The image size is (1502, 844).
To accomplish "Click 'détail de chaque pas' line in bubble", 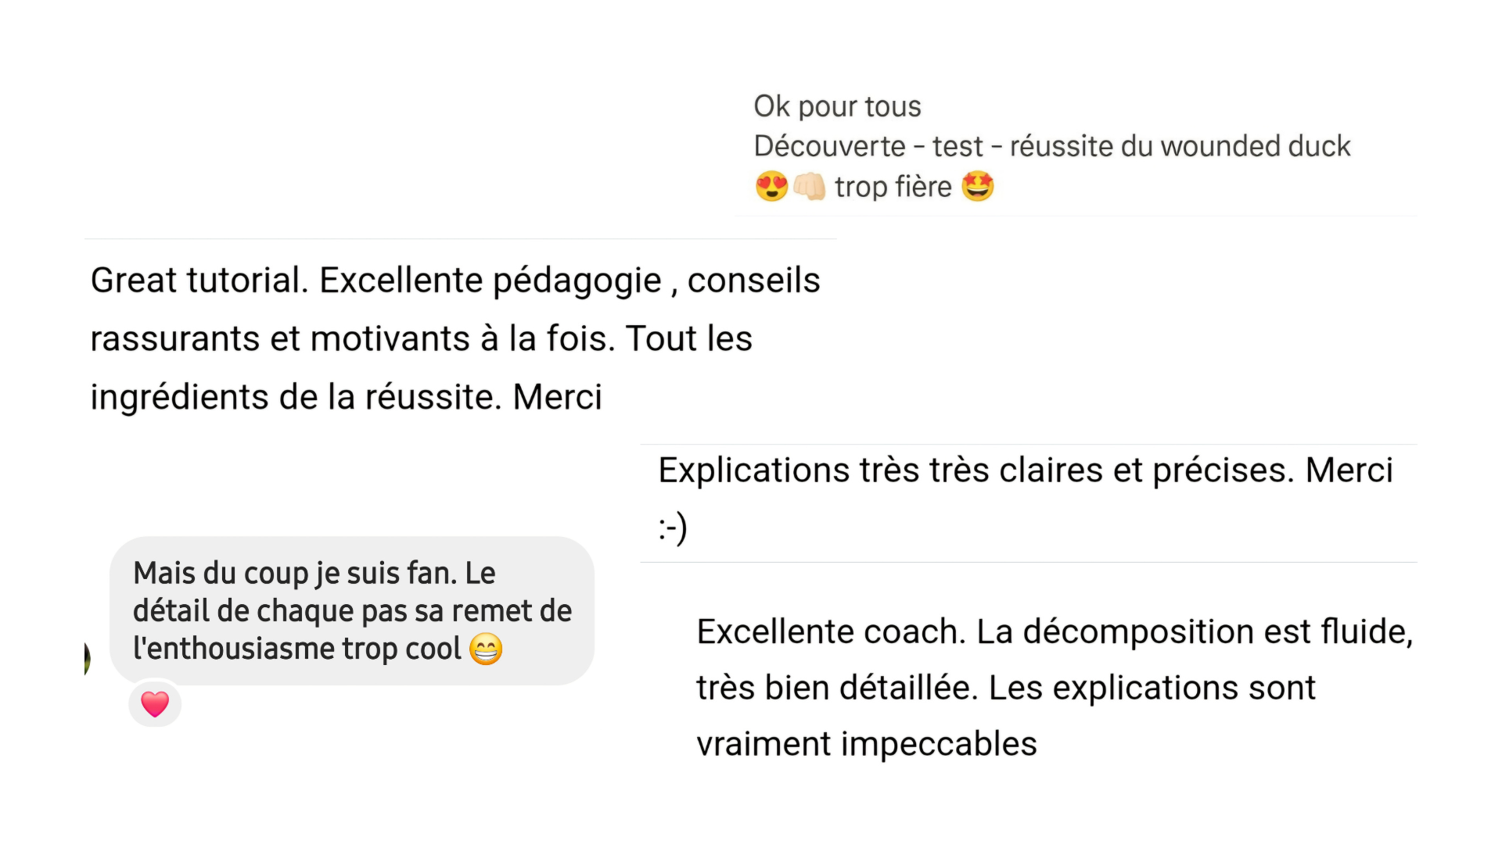I will tap(352, 611).
